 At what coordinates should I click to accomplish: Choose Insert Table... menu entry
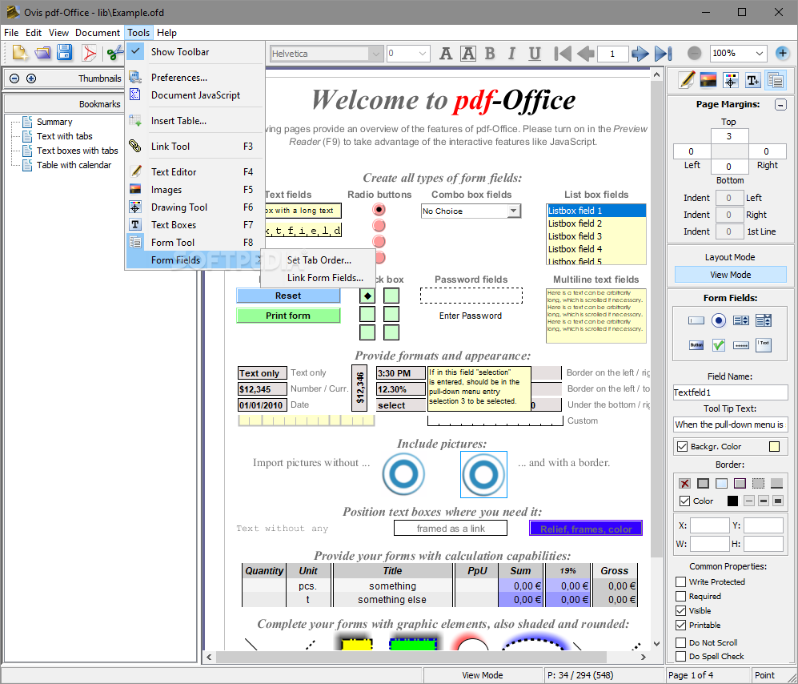point(195,121)
